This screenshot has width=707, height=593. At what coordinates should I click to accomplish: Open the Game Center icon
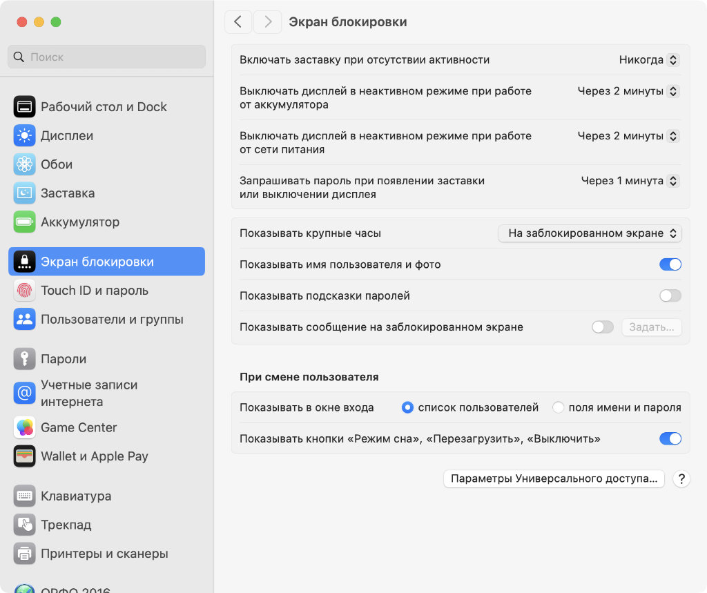click(x=24, y=427)
